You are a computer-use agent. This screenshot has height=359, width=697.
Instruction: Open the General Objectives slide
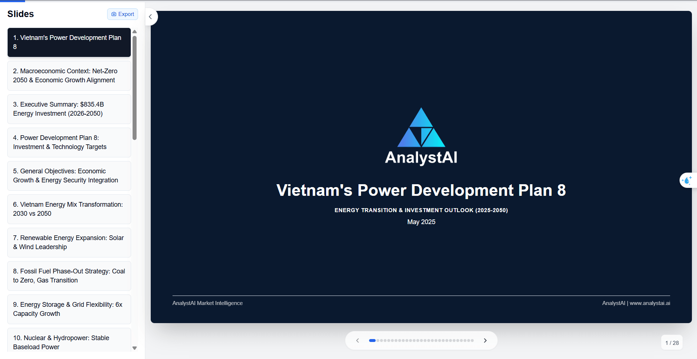(x=69, y=176)
